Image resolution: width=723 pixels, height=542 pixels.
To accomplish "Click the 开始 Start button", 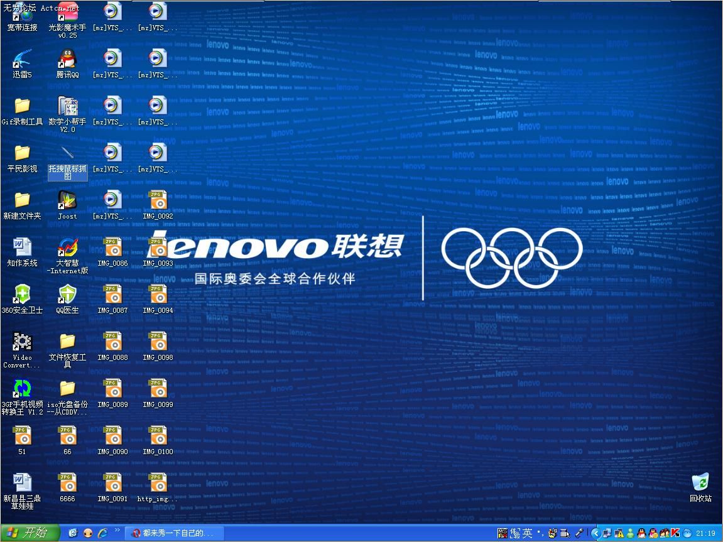I will 30,533.
